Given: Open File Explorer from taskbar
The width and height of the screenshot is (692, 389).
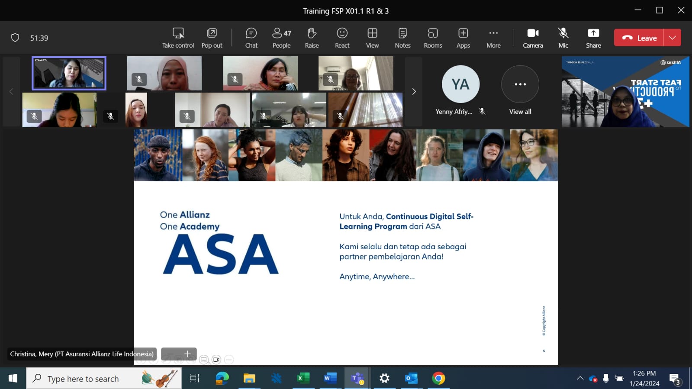Looking at the screenshot, I should click(249, 379).
